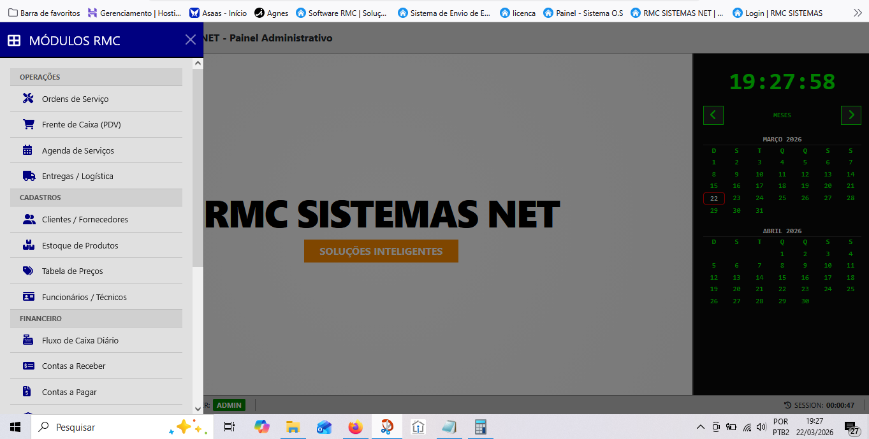Click the wrench icon for Ordens de Serviço

(28, 99)
